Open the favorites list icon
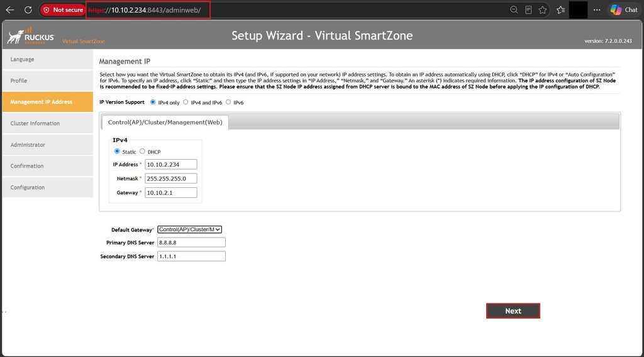 pyautogui.click(x=560, y=10)
